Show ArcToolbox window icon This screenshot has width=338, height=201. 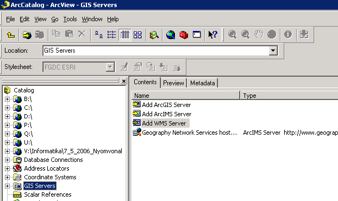(x=184, y=34)
